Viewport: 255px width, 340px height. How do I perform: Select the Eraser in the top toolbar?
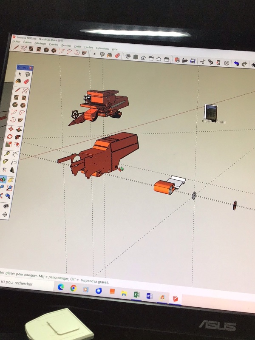point(117,56)
